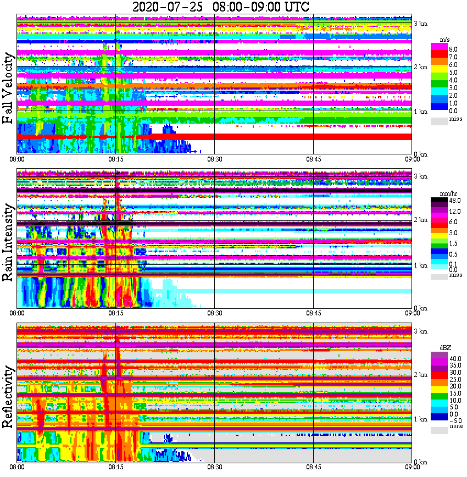The image size is (467, 477).
Task: Select the Fall Velocity axis label
Action: 8,88
